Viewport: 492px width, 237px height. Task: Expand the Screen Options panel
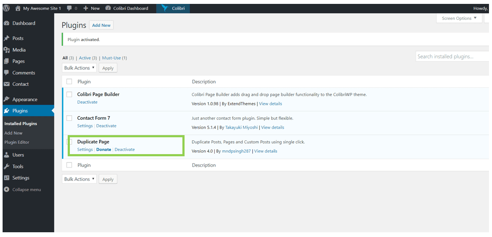[x=460, y=19]
